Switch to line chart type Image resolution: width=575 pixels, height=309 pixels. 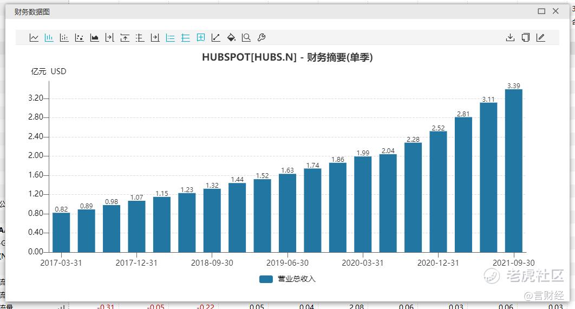[34, 37]
